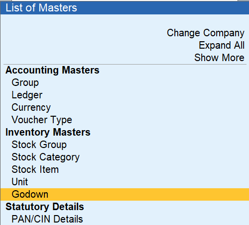
Task: Open Stock Group master
Action: coord(39,145)
